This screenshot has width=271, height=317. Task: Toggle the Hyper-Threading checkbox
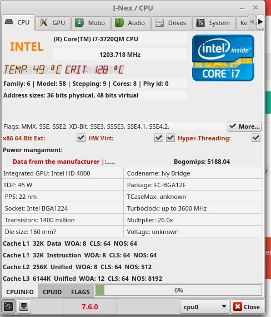coord(256,138)
